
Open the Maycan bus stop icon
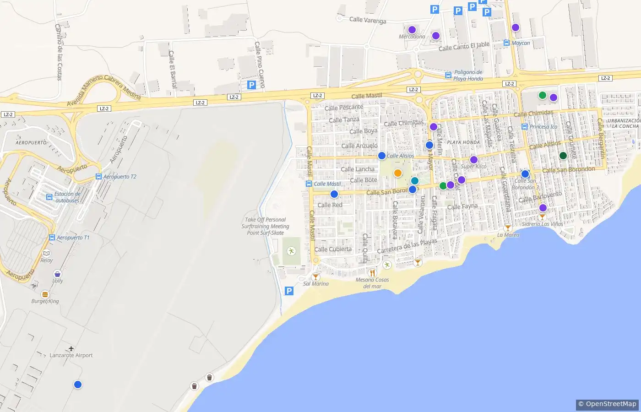click(x=506, y=43)
